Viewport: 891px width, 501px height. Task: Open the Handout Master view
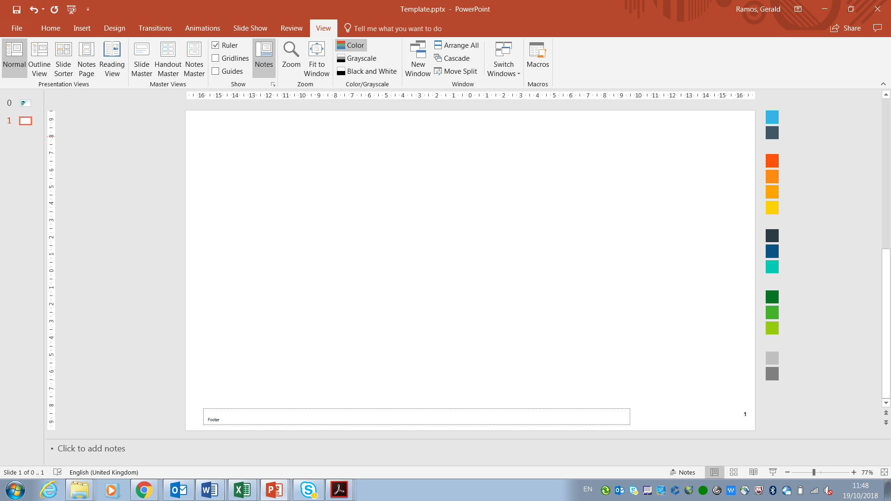pos(168,58)
